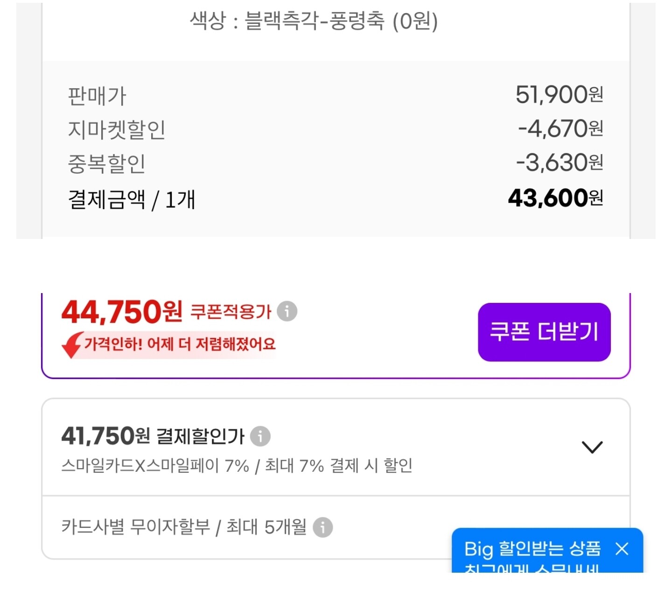Viewport: 672px width, 589px height.
Task: Tap the 쿠폰 더받기 purple button
Action: click(x=544, y=332)
